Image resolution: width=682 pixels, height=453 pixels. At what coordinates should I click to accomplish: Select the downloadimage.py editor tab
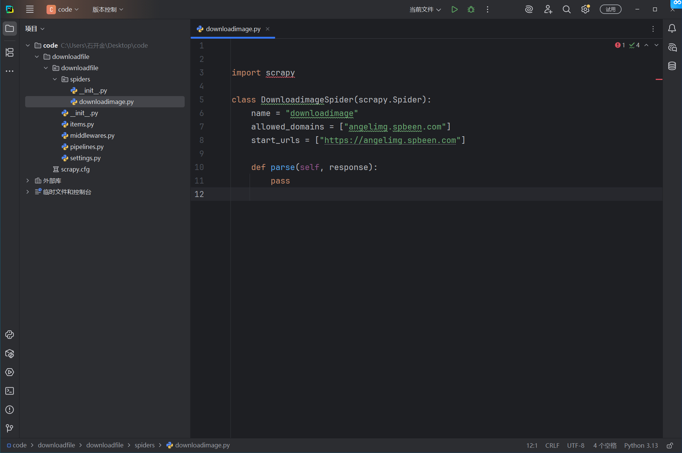click(x=233, y=29)
